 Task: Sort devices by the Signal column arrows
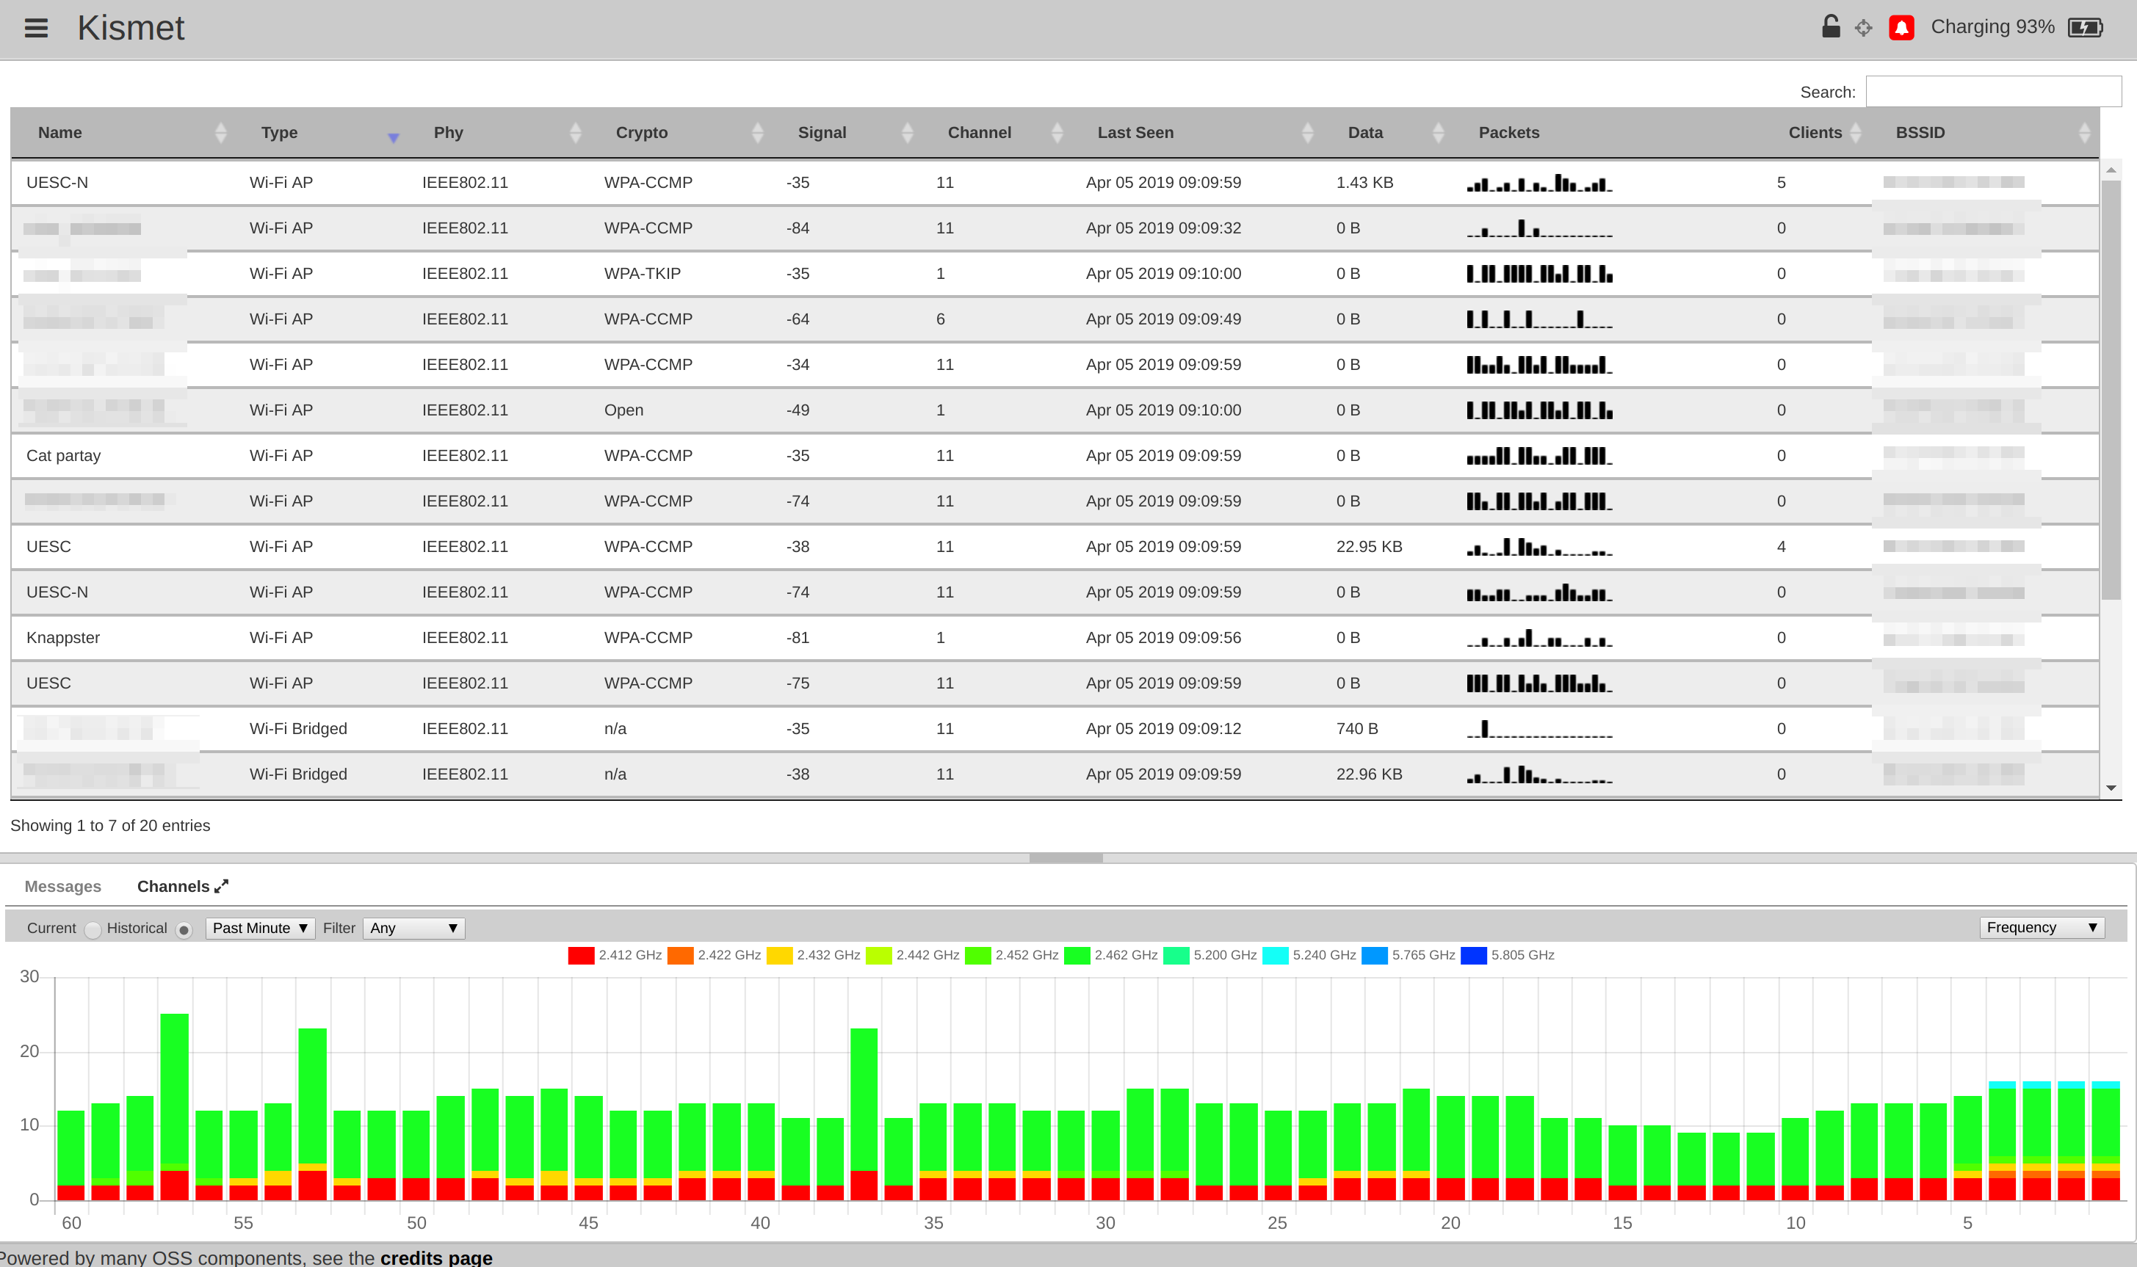click(908, 132)
